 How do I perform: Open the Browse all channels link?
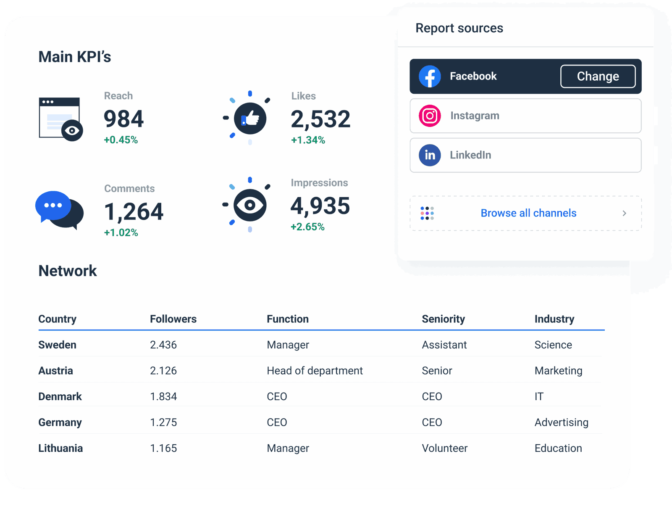tap(528, 213)
